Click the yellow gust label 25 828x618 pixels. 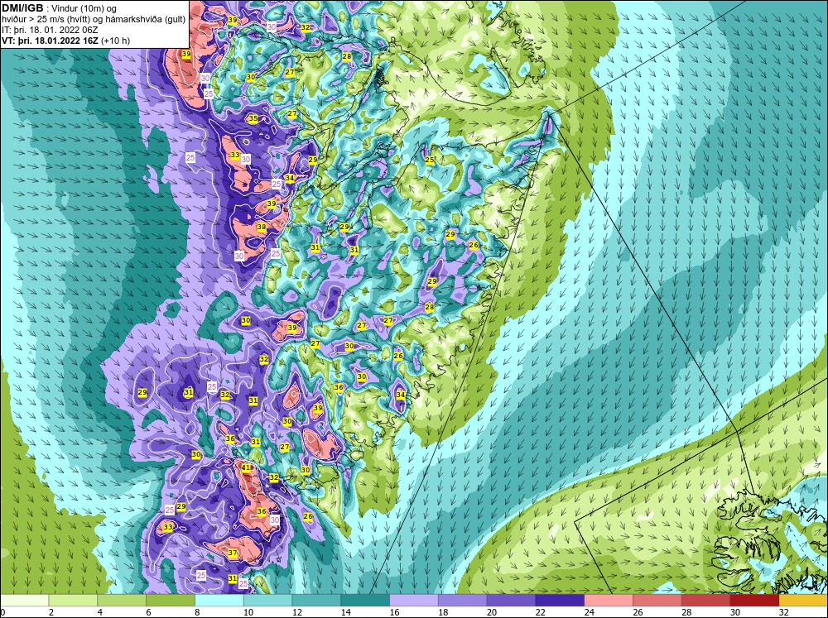coord(430,160)
